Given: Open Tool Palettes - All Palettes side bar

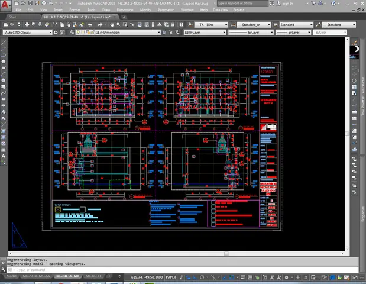Looking at the screenshot, I should [363, 96].
